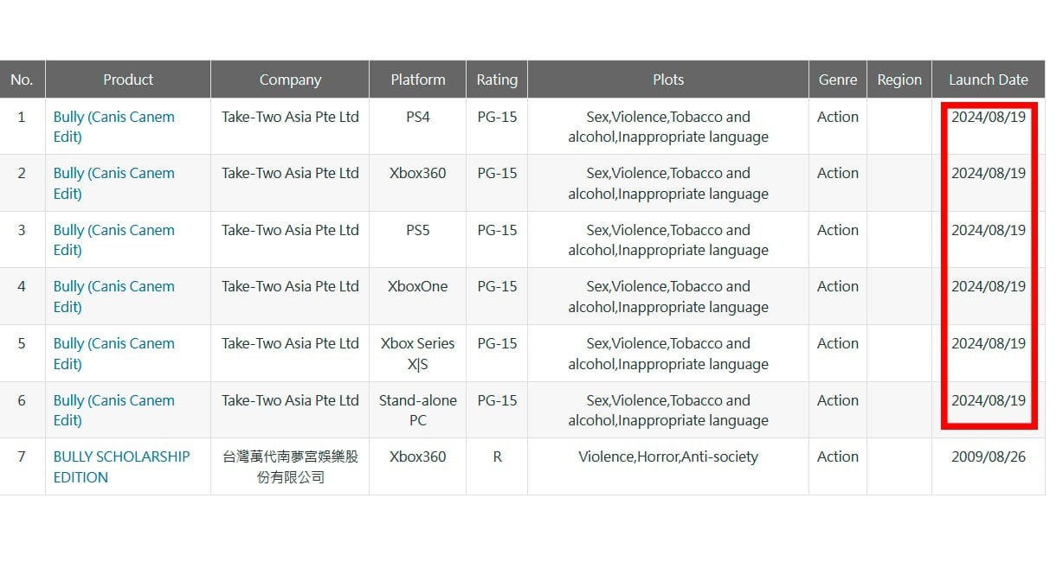This screenshot has height=581, width=1063.
Task: Open the Bully (Canis Canem Edit) link for Xbox360
Action: coord(114,183)
